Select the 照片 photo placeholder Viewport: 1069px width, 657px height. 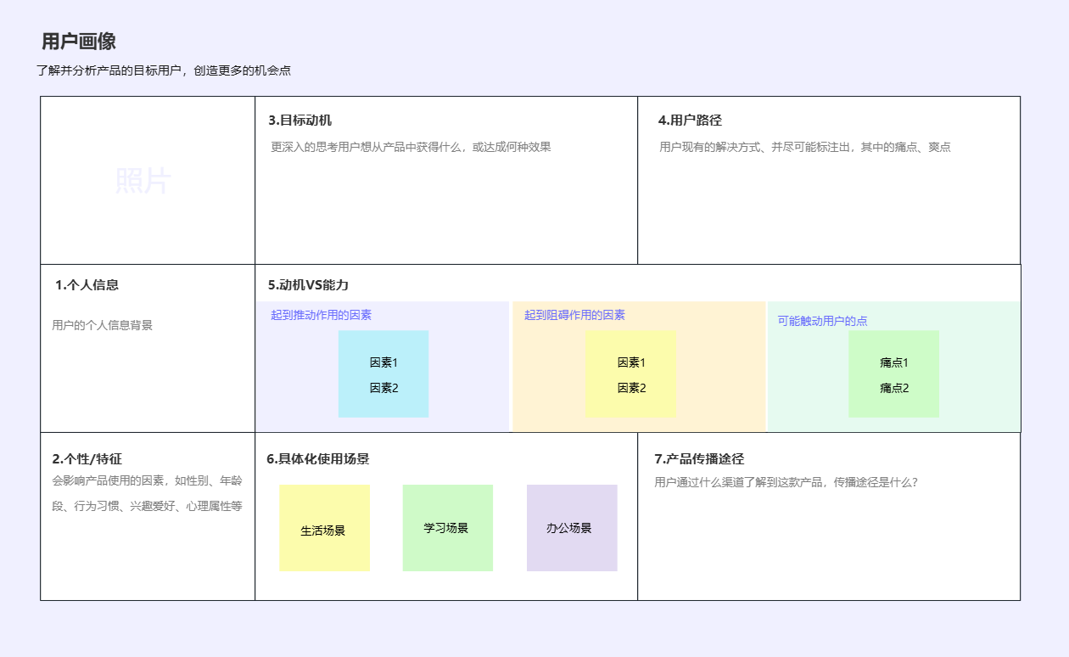click(x=143, y=181)
